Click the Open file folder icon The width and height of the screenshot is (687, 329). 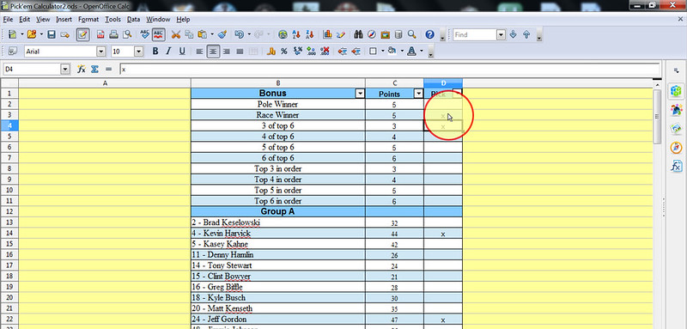coord(32,34)
